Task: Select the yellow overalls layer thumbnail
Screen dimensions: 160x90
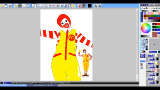Action: [x=156, y=63]
